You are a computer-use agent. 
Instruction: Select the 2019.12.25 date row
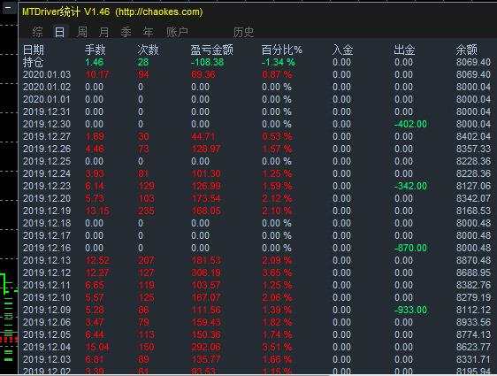click(x=47, y=161)
